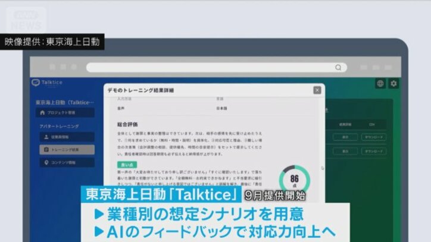Open プロジェクト管理 in sidebar
This screenshot has width=431, height=242.
click(x=65, y=112)
